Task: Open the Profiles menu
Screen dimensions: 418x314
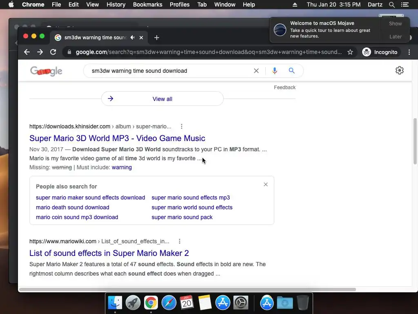Action: pos(180,4)
